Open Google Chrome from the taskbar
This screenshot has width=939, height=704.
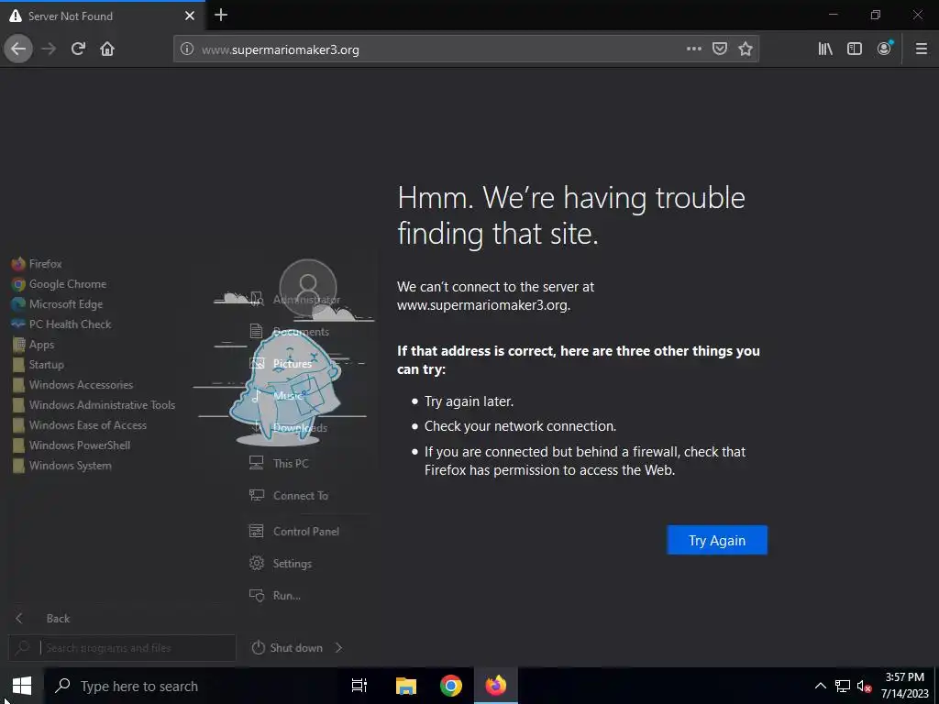tap(451, 686)
